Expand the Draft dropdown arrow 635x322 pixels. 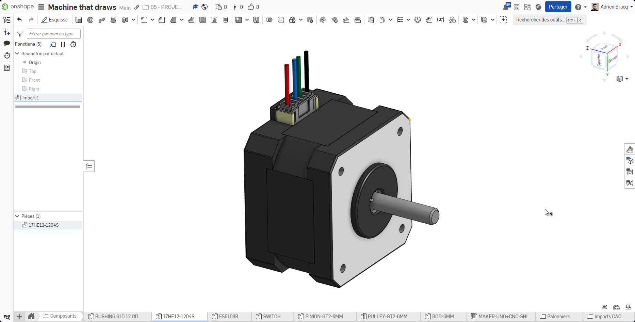tap(182, 20)
